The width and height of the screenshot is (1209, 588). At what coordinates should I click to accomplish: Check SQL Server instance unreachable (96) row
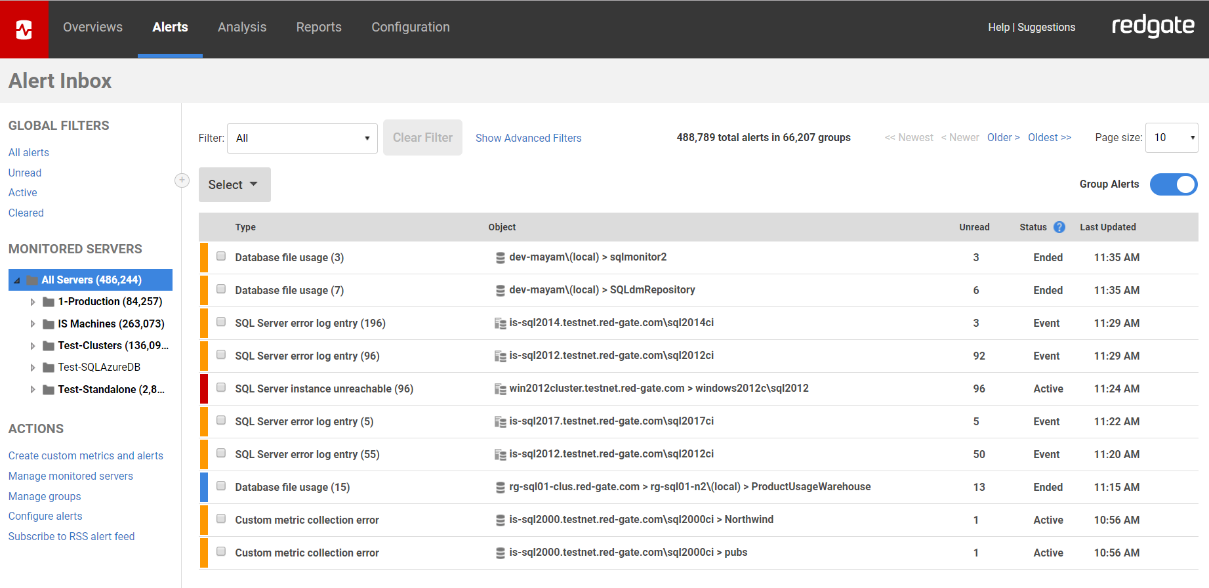point(221,388)
